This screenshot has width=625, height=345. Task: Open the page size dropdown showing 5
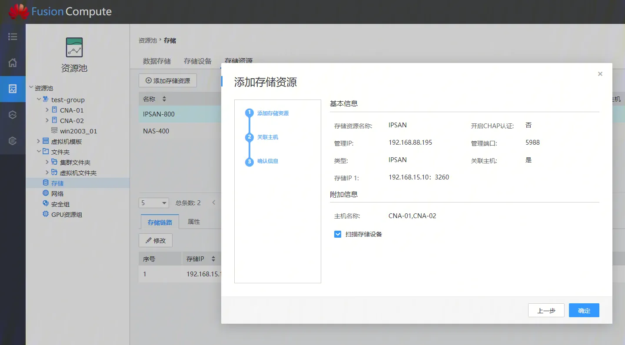tap(154, 203)
